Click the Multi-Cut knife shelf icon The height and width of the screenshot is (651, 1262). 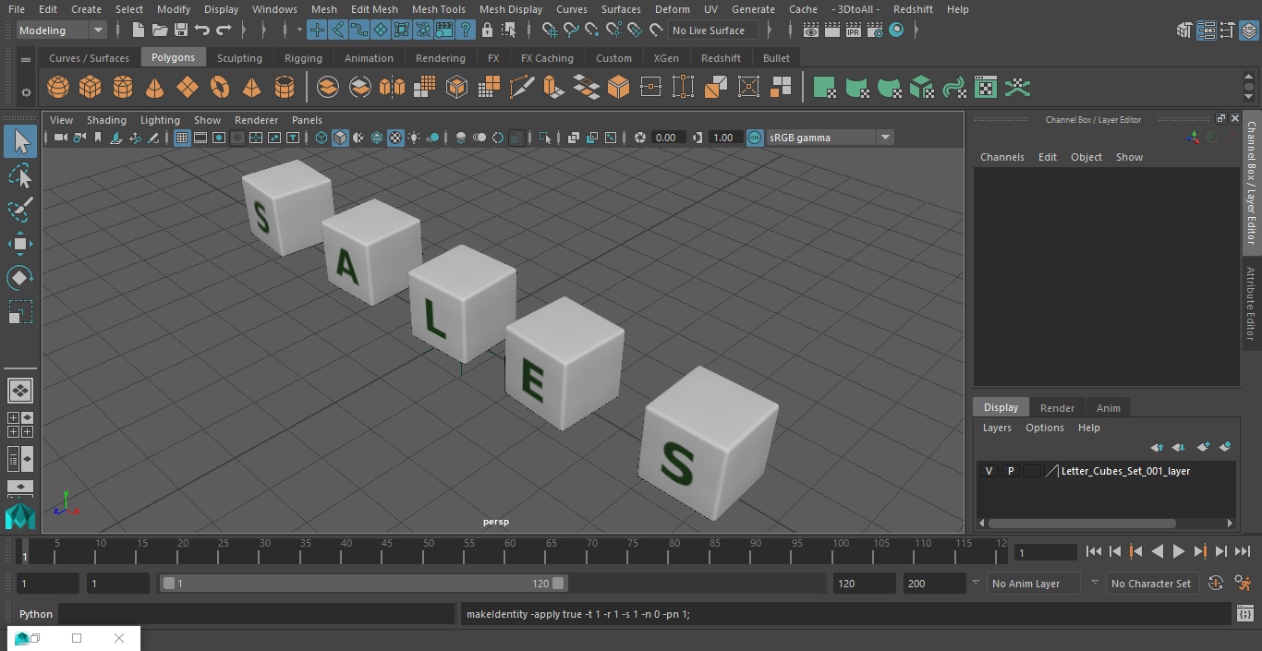tap(522, 88)
